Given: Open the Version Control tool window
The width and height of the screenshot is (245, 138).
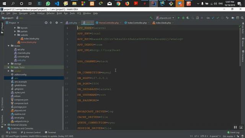Looking at the screenshot, I should [31, 132].
